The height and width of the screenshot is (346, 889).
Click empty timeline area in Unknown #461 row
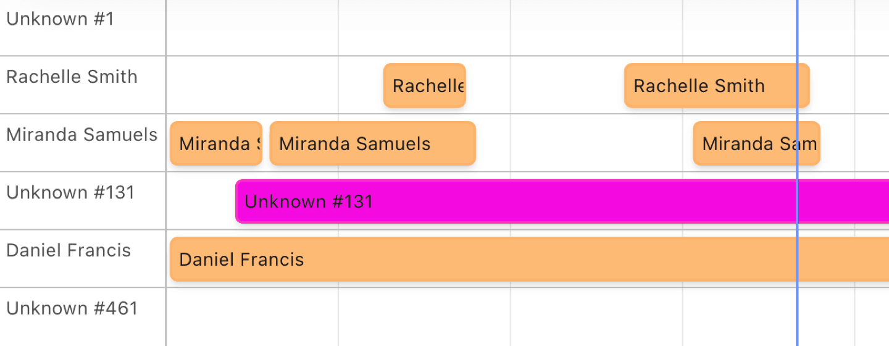432,316
